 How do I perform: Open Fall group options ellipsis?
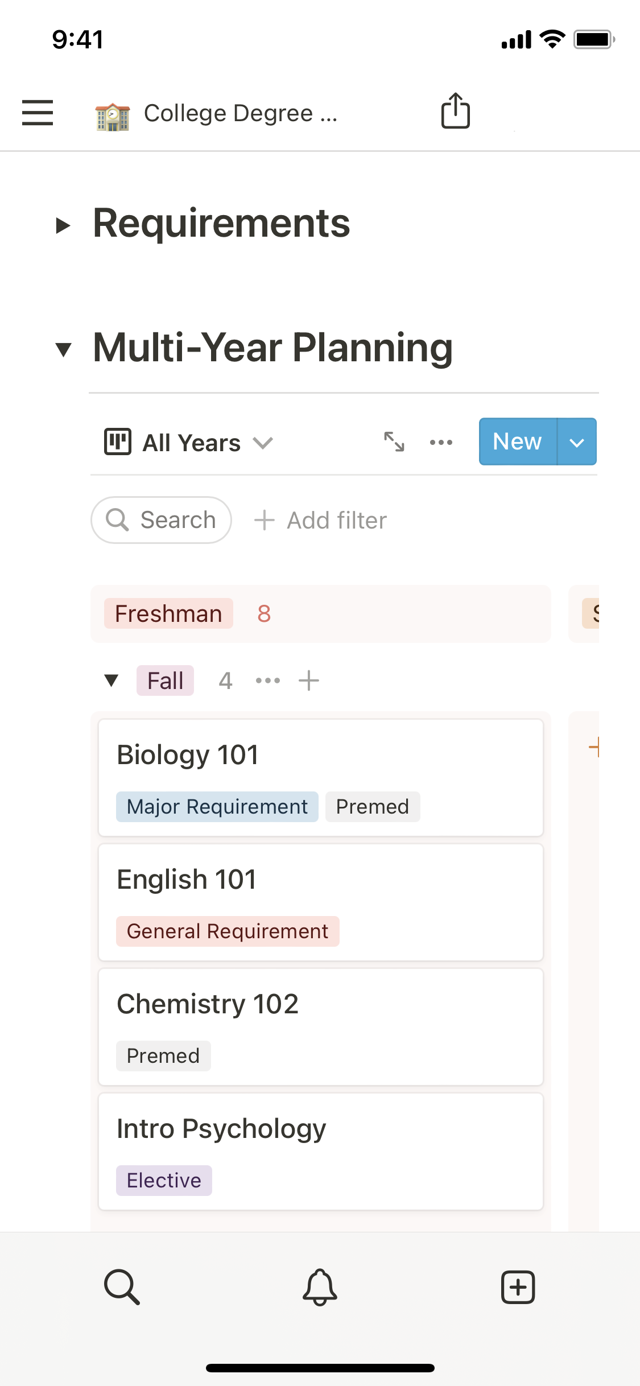tap(268, 680)
